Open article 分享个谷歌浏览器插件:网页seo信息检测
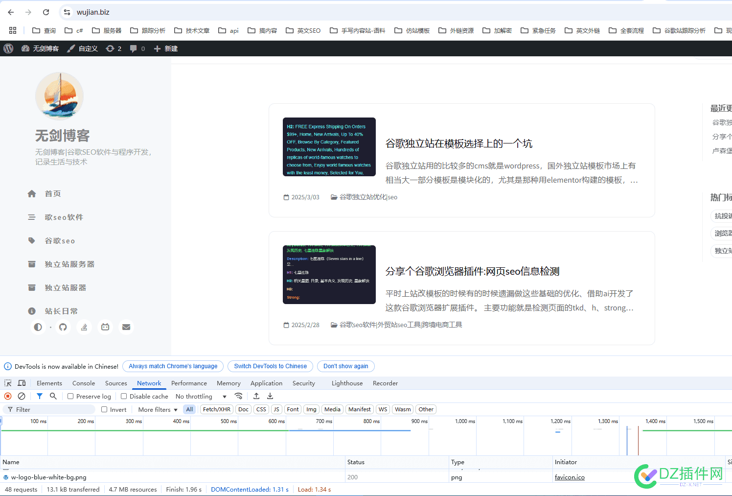732x496 pixels. (472, 271)
